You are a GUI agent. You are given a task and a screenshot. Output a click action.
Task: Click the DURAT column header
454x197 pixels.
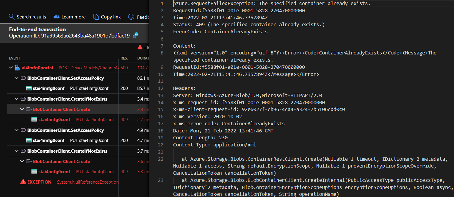tap(143, 58)
